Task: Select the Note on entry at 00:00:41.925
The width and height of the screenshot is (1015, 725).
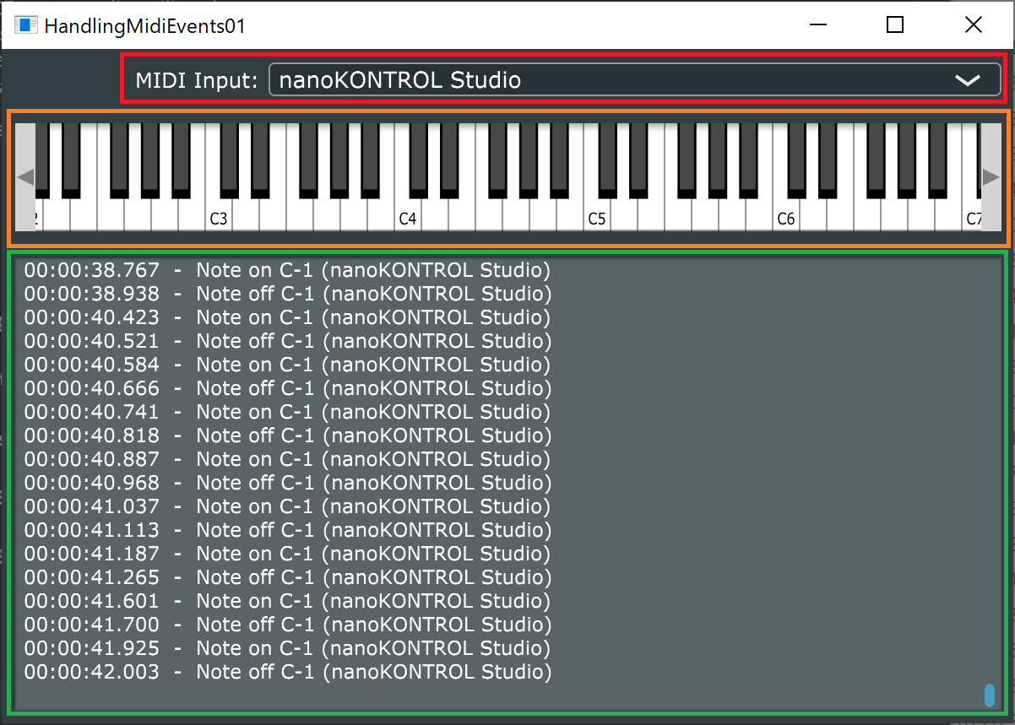Action: pos(287,649)
